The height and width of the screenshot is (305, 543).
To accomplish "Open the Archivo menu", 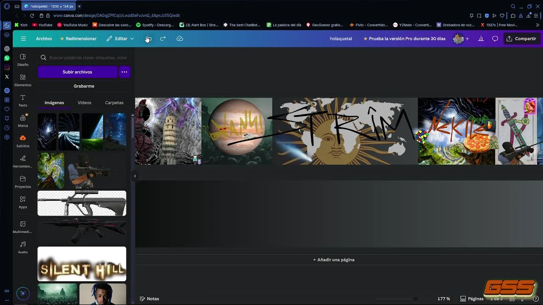I will pyautogui.click(x=44, y=39).
